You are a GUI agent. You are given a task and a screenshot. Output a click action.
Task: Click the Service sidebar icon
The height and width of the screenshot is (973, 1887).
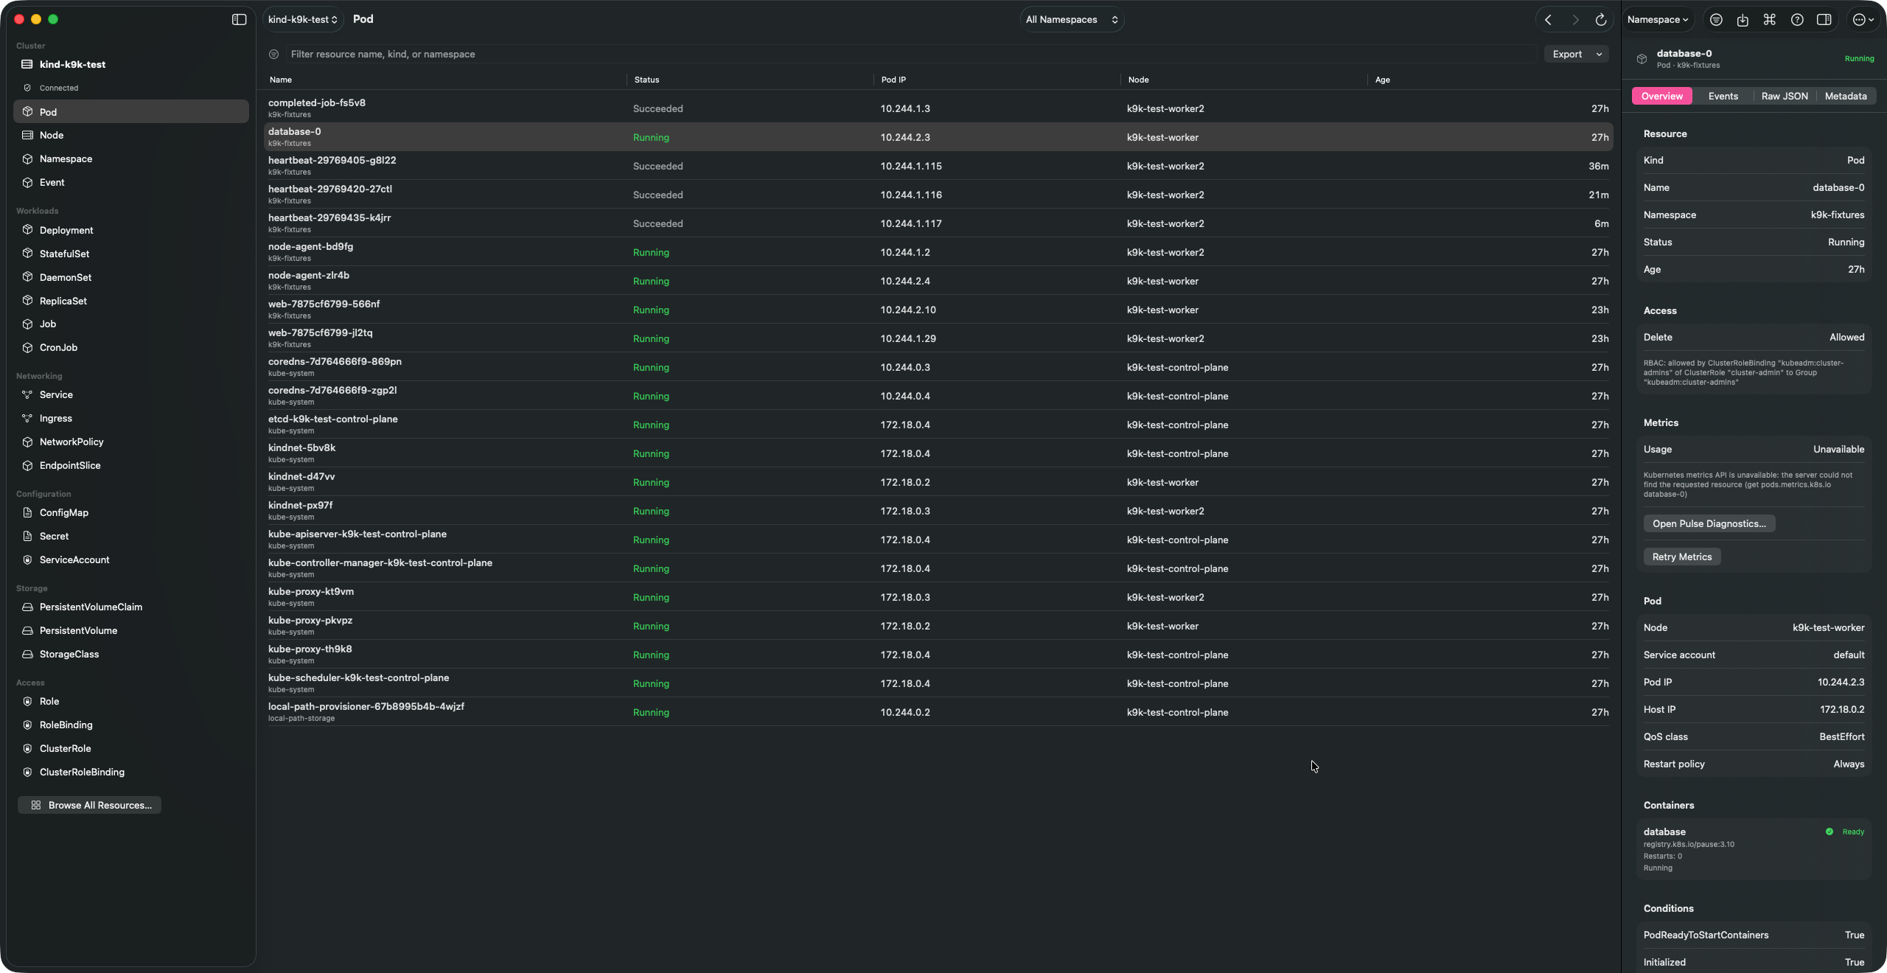click(x=27, y=394)
